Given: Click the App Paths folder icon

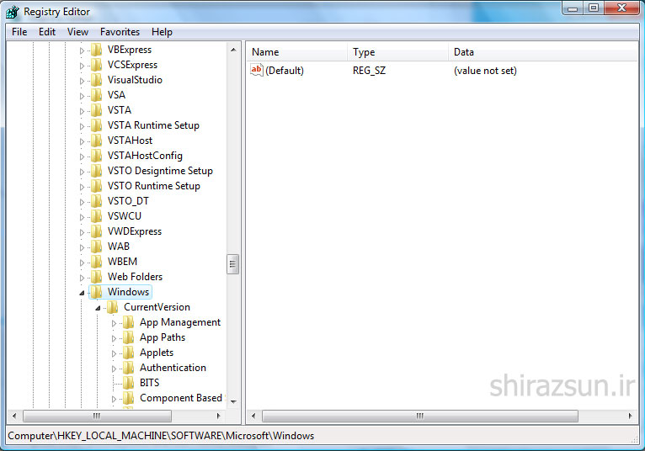Looking at the screenshot, I should click(129, 337).
